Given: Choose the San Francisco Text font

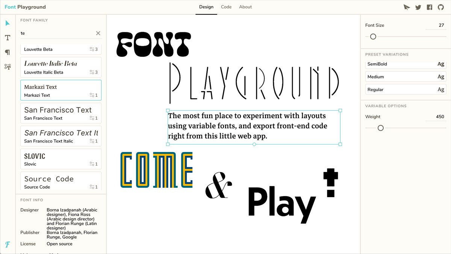Looking at the screenshot, I should tap(61, 113).
